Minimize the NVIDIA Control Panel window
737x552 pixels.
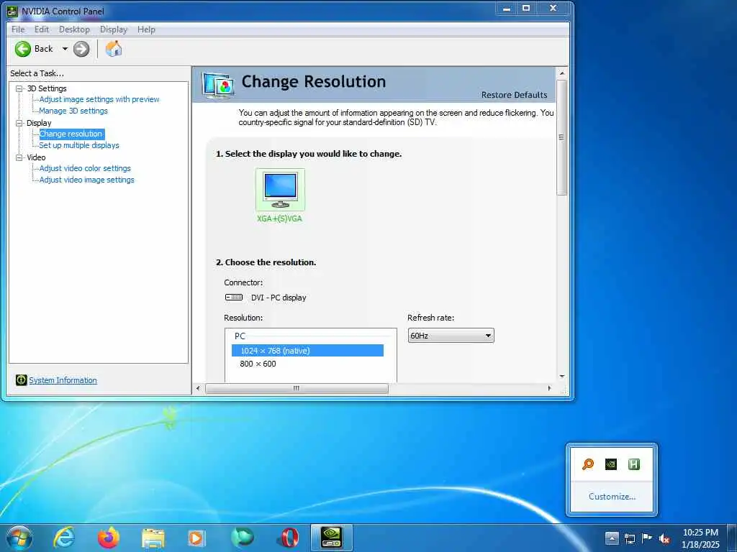(507, 8)
